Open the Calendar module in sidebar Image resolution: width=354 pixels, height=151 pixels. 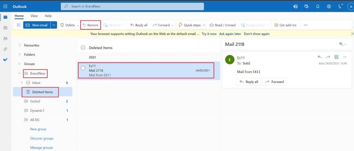click(5, 28)
